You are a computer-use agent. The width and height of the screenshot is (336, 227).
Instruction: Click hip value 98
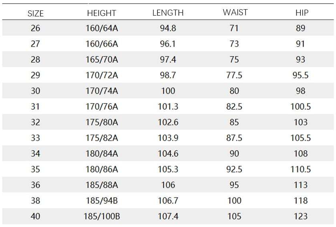[300, 91]
